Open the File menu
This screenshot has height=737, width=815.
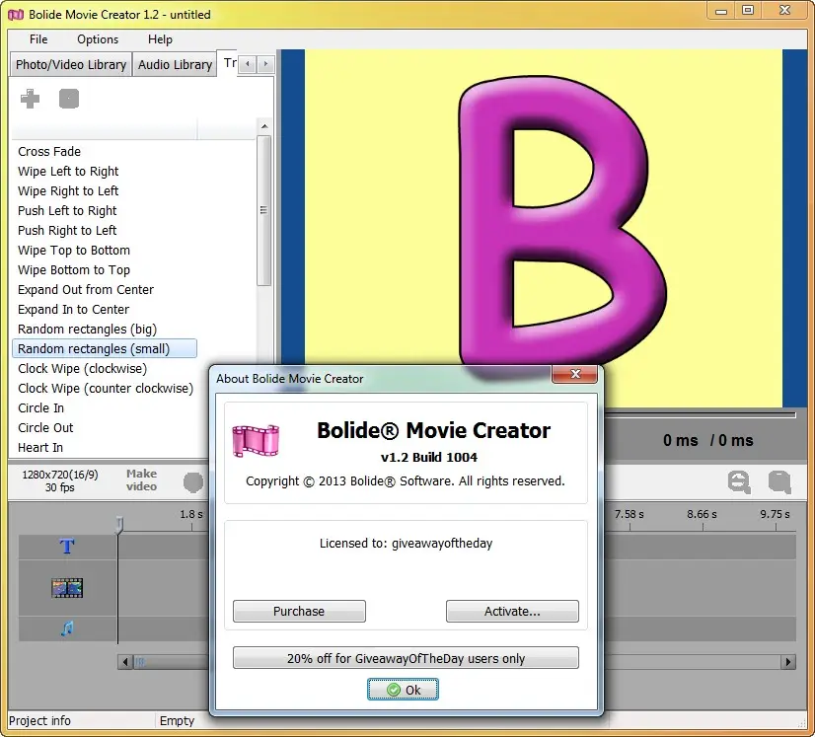[38, 39]
